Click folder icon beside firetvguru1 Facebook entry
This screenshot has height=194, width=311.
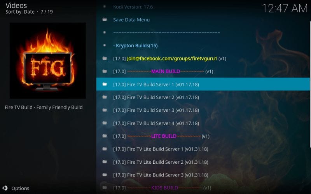coord(105,58)
